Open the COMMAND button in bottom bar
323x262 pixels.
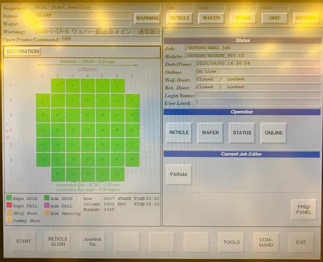coord(266,243)
